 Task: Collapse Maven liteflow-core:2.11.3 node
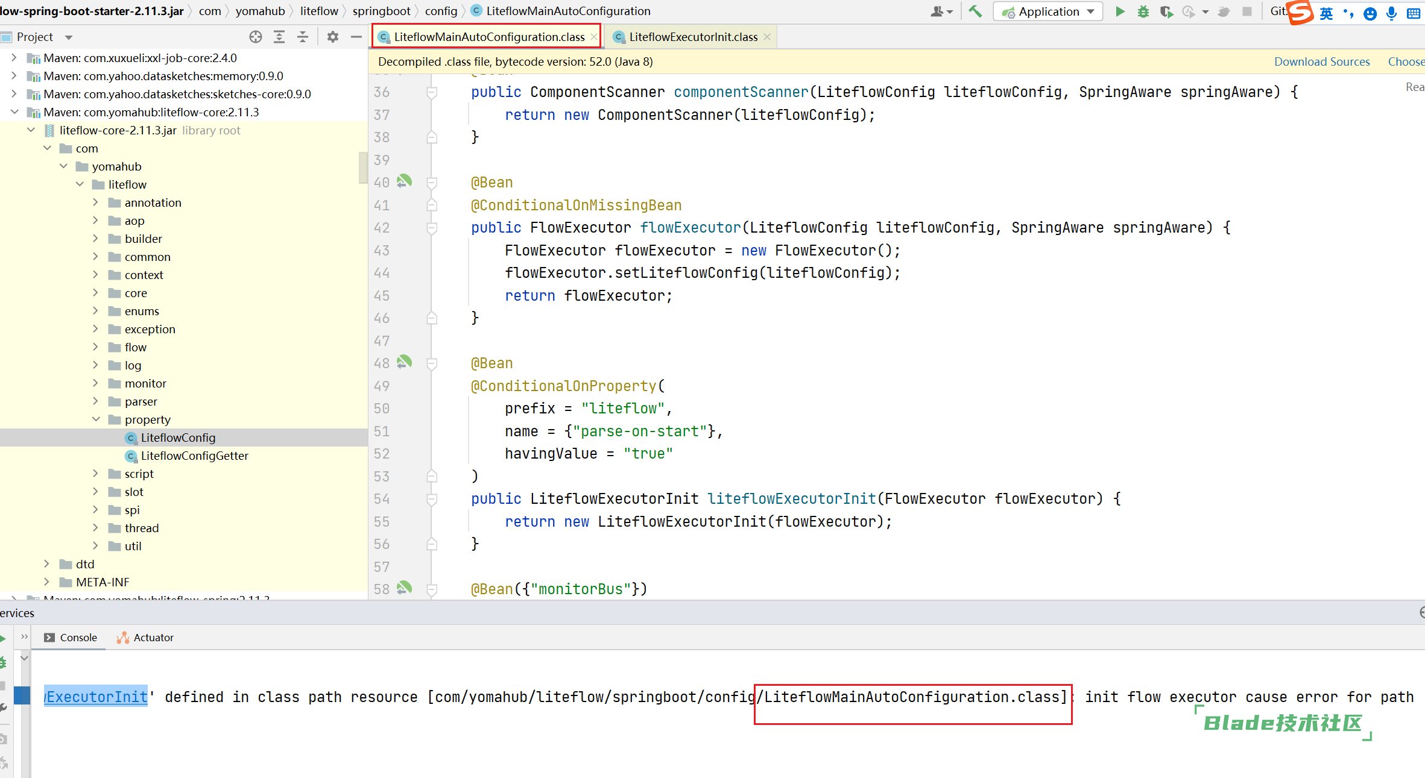click(x=14, y=112)
